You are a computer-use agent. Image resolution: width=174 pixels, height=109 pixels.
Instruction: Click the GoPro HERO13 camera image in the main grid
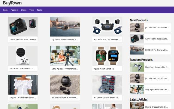[x=23, y=26]
